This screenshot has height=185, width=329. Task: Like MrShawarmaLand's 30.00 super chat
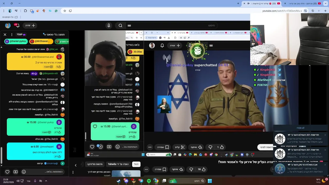[x=58, y=67]
